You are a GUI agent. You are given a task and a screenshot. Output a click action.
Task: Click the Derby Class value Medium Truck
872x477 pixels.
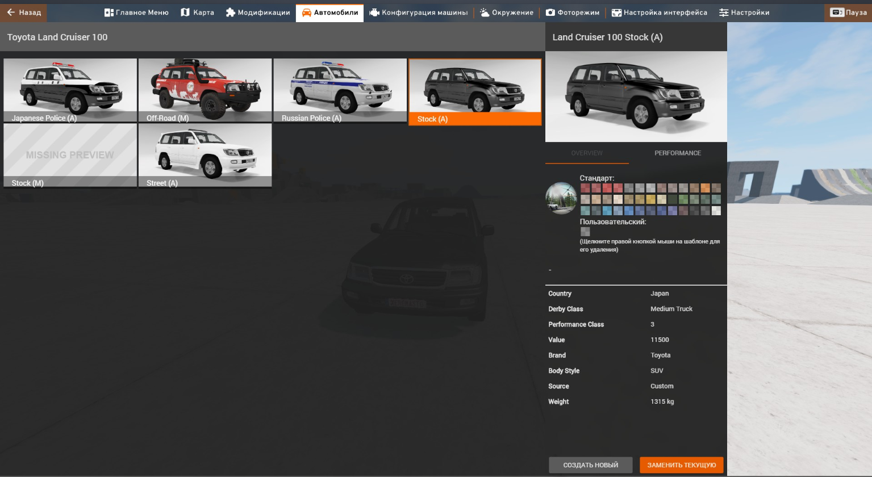click(x=671, y=309)
